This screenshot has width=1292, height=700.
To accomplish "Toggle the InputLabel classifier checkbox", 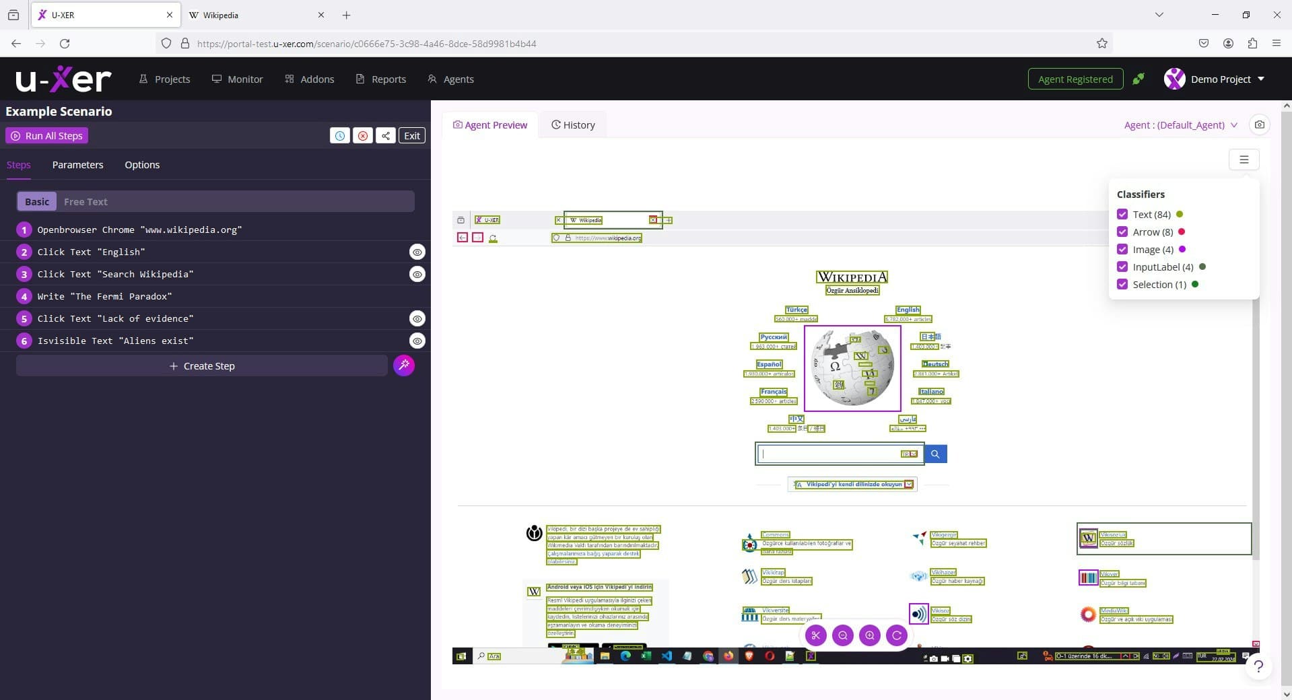I will (1122, 267).
